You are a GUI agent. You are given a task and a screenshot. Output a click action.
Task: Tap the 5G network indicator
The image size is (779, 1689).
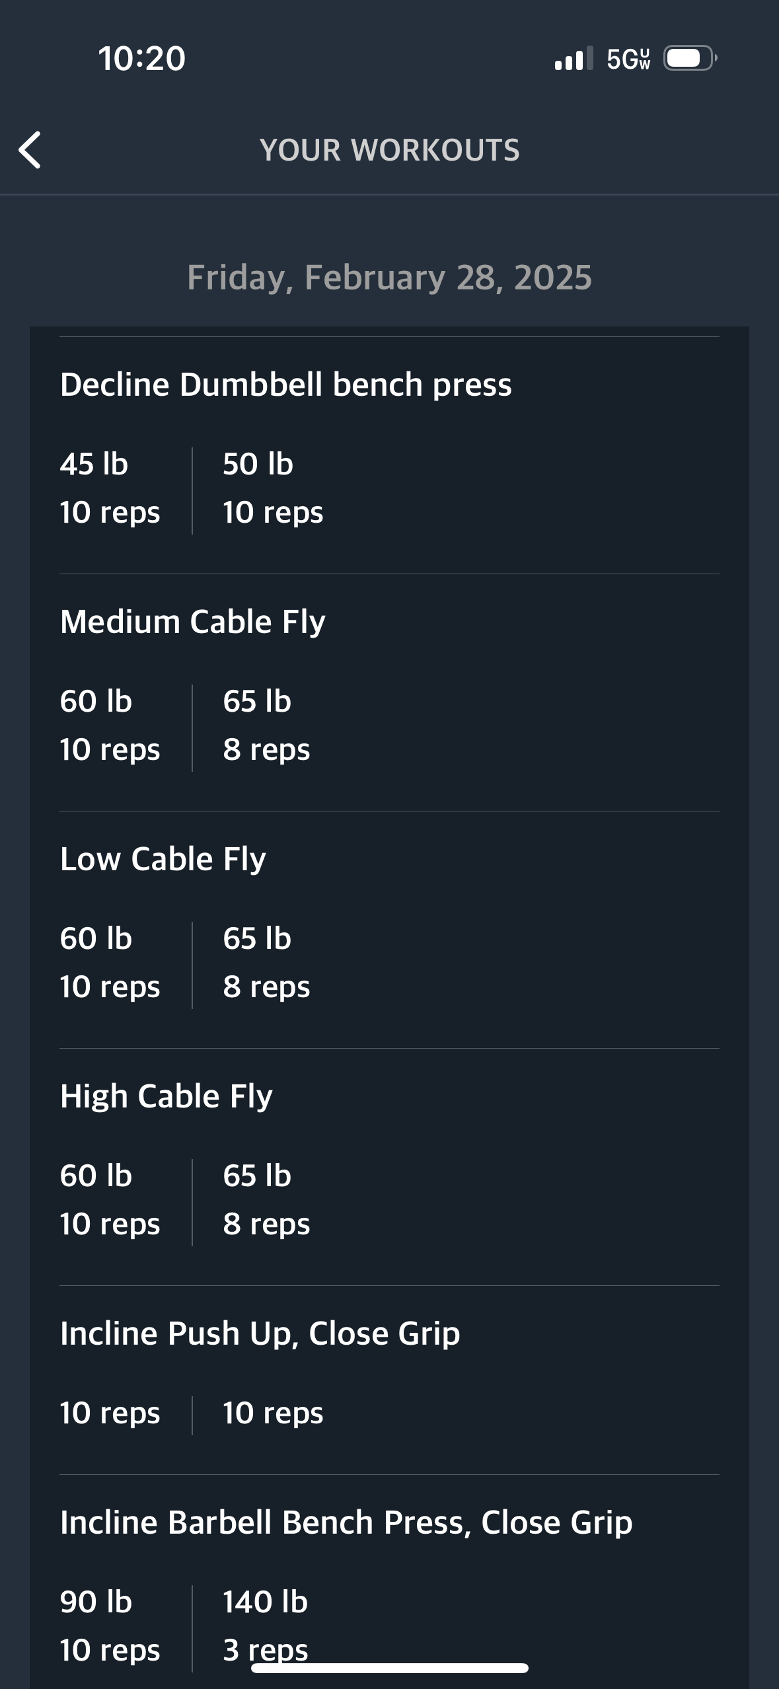(x=628, y=59)
